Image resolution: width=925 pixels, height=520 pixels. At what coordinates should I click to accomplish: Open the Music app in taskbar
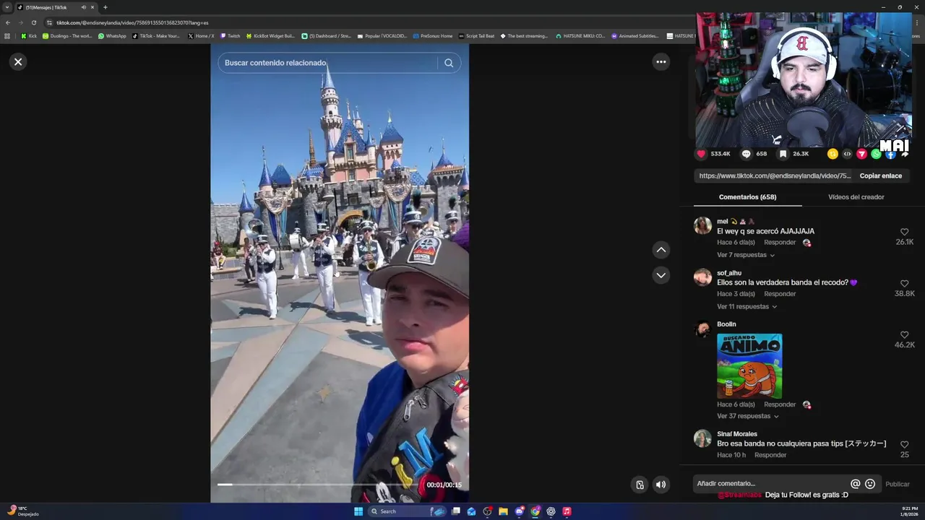(x=567, y=511)
